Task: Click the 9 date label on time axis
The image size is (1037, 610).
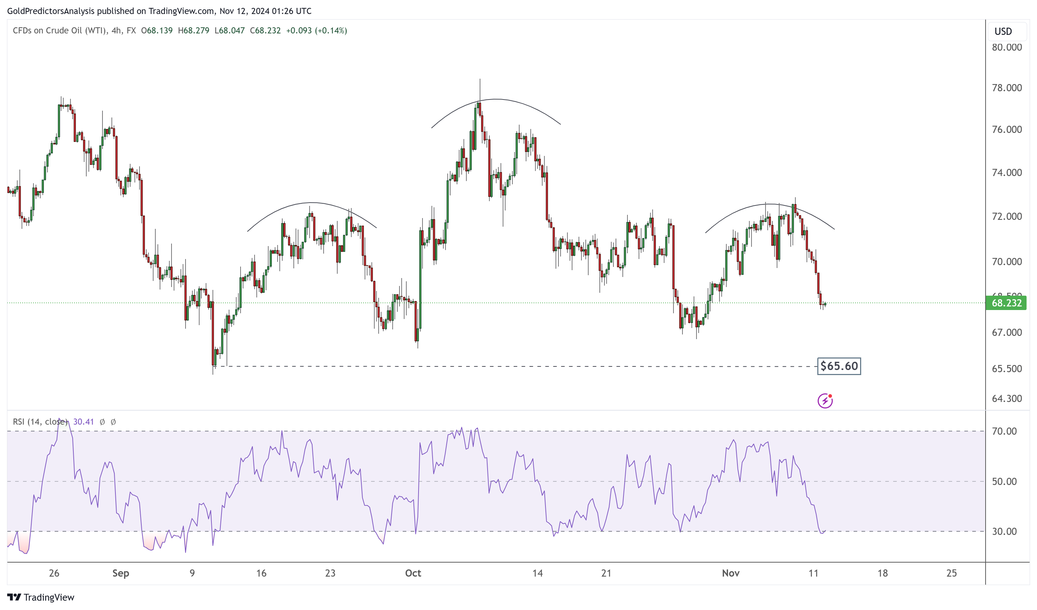Action: point(192,573)
